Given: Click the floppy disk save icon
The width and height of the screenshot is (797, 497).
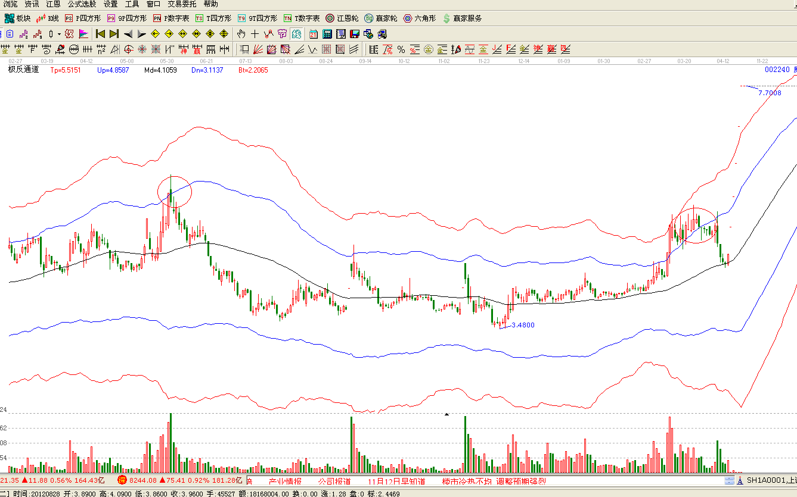Looking at the screenshot, I should [354, 34].
